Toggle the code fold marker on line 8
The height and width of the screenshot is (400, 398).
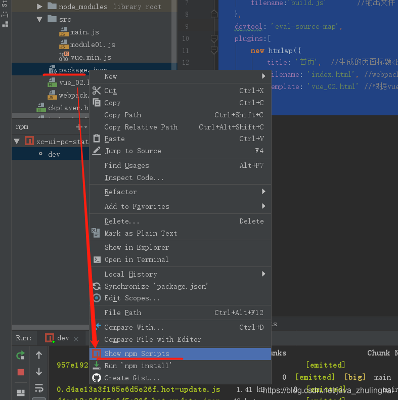coord(214,14)
